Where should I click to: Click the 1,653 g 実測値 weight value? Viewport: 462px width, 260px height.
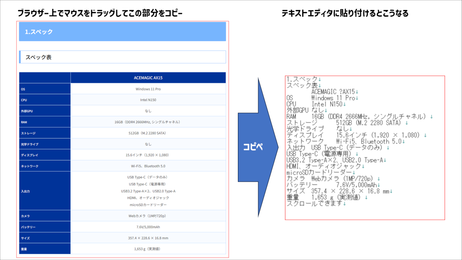148,249
